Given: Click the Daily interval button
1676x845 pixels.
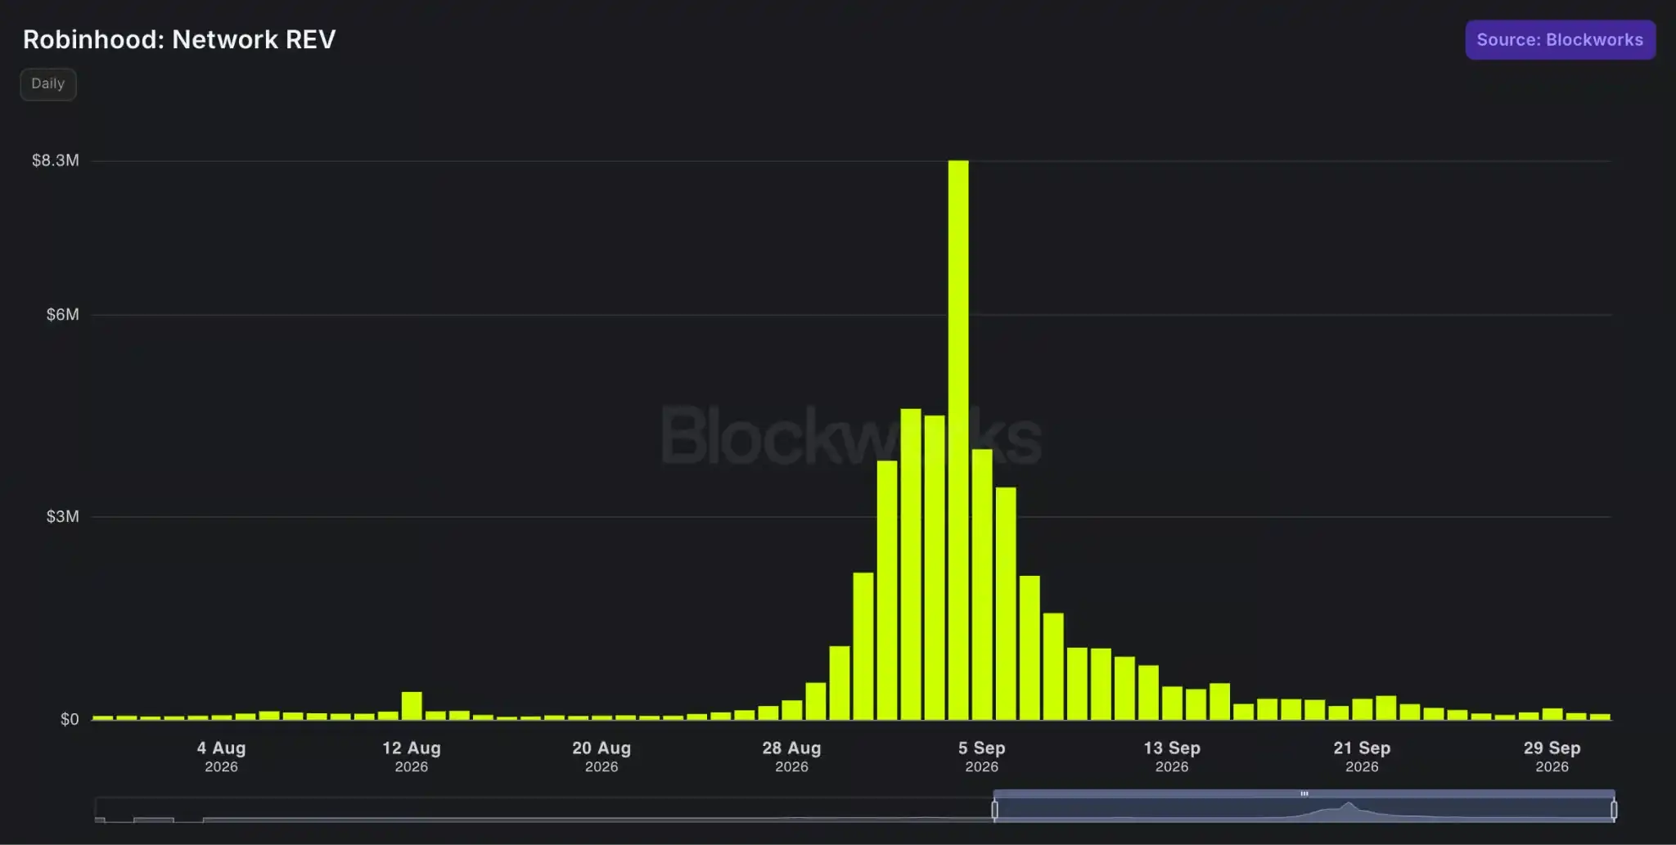Looking at the screenshot, I should 48,84.
